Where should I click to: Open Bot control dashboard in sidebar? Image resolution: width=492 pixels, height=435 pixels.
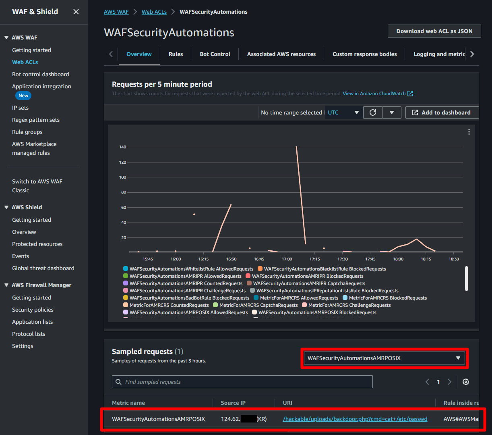point(40,74)
